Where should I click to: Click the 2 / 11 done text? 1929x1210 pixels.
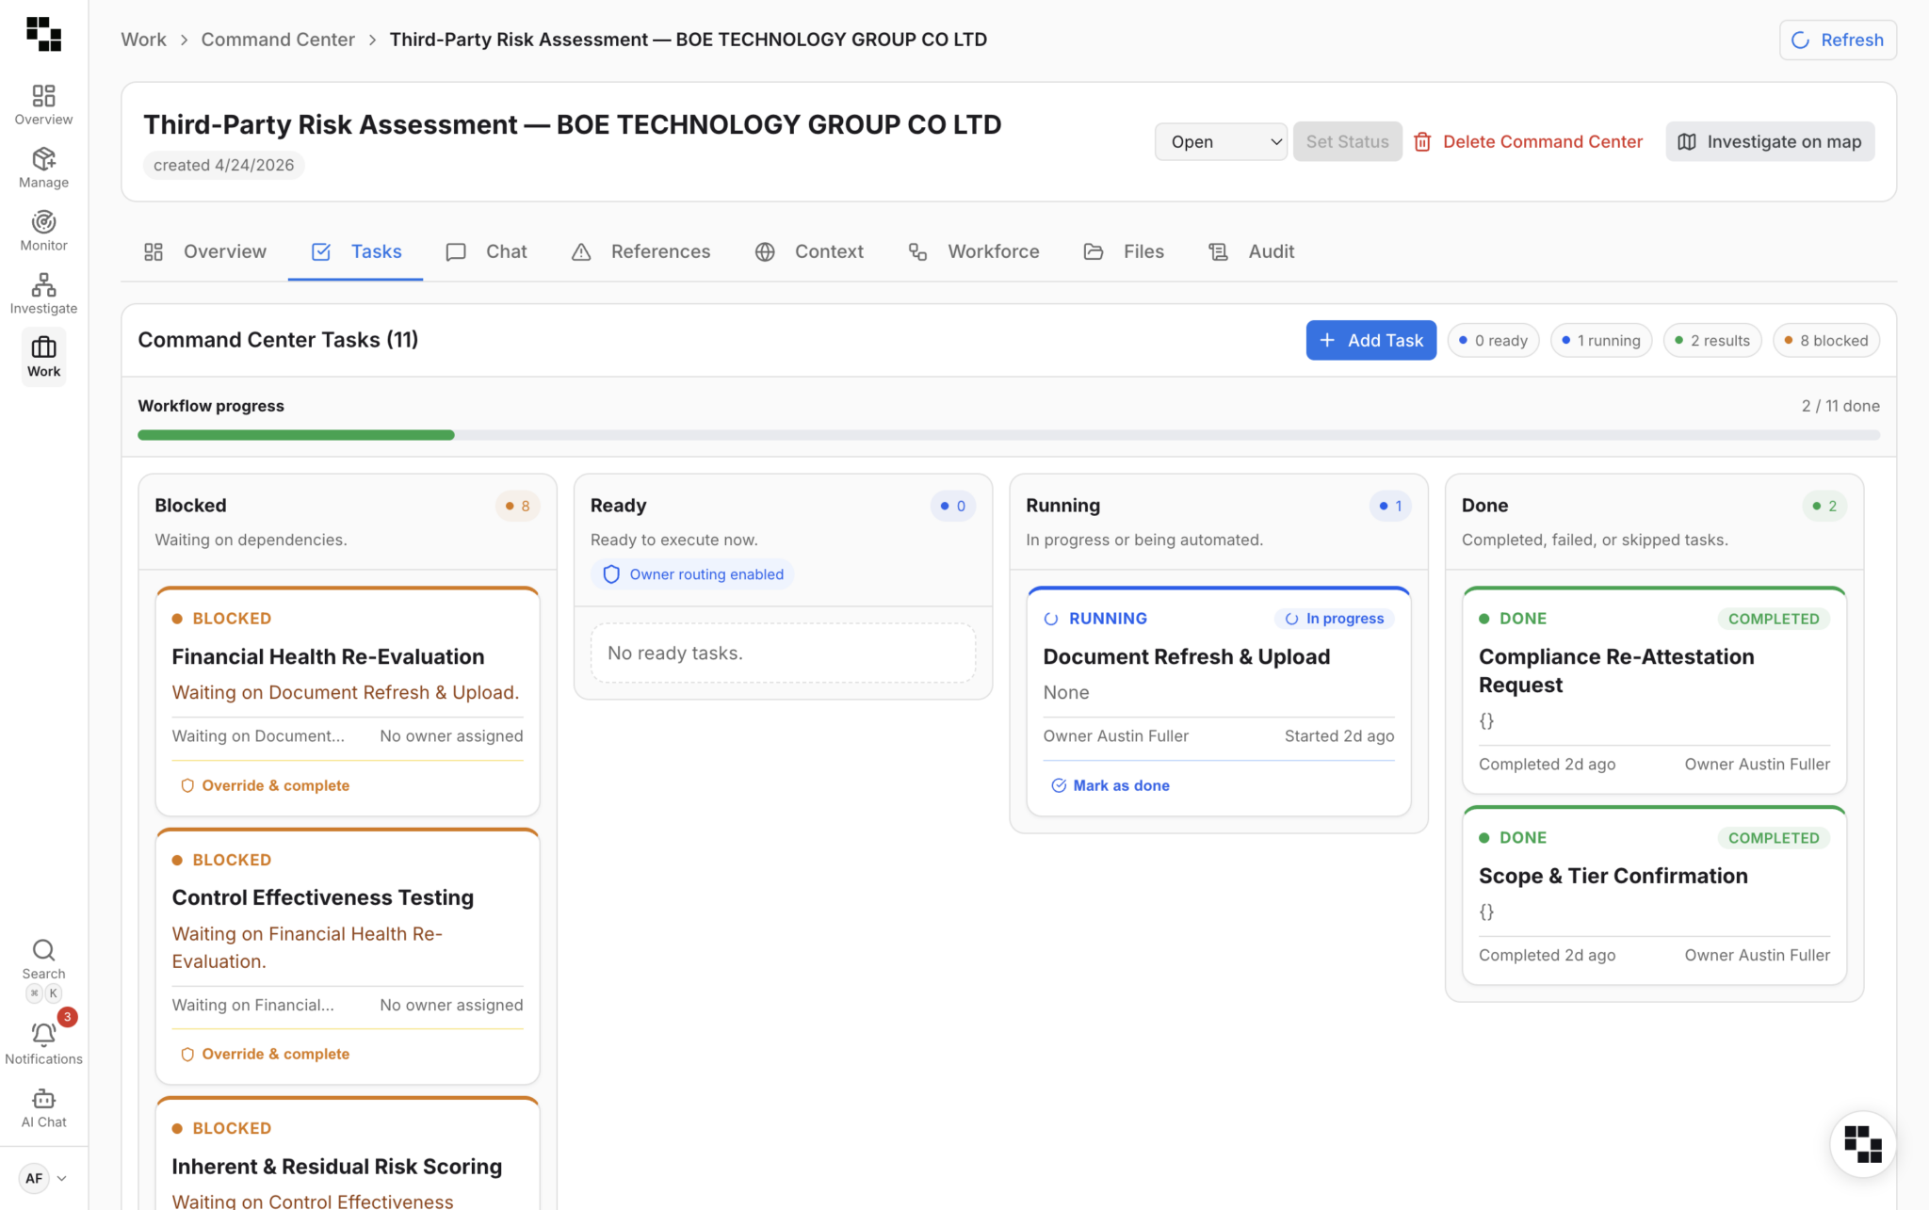click(1840, 406)
